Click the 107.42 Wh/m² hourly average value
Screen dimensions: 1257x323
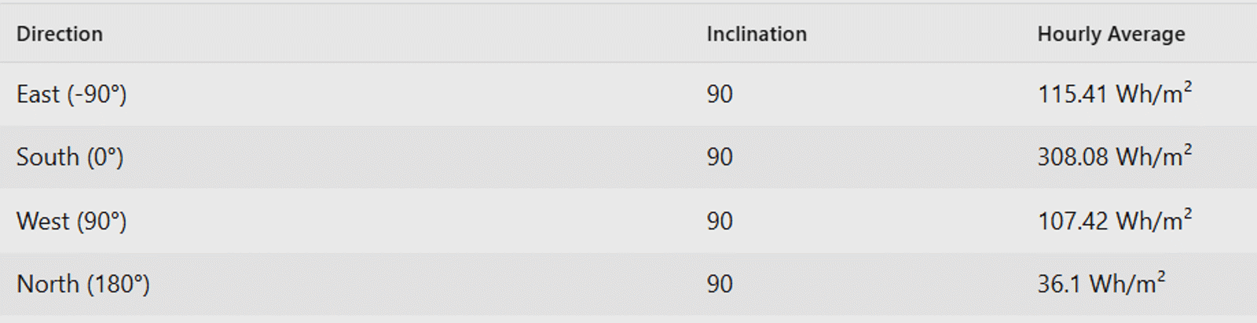coord(1114,221)
